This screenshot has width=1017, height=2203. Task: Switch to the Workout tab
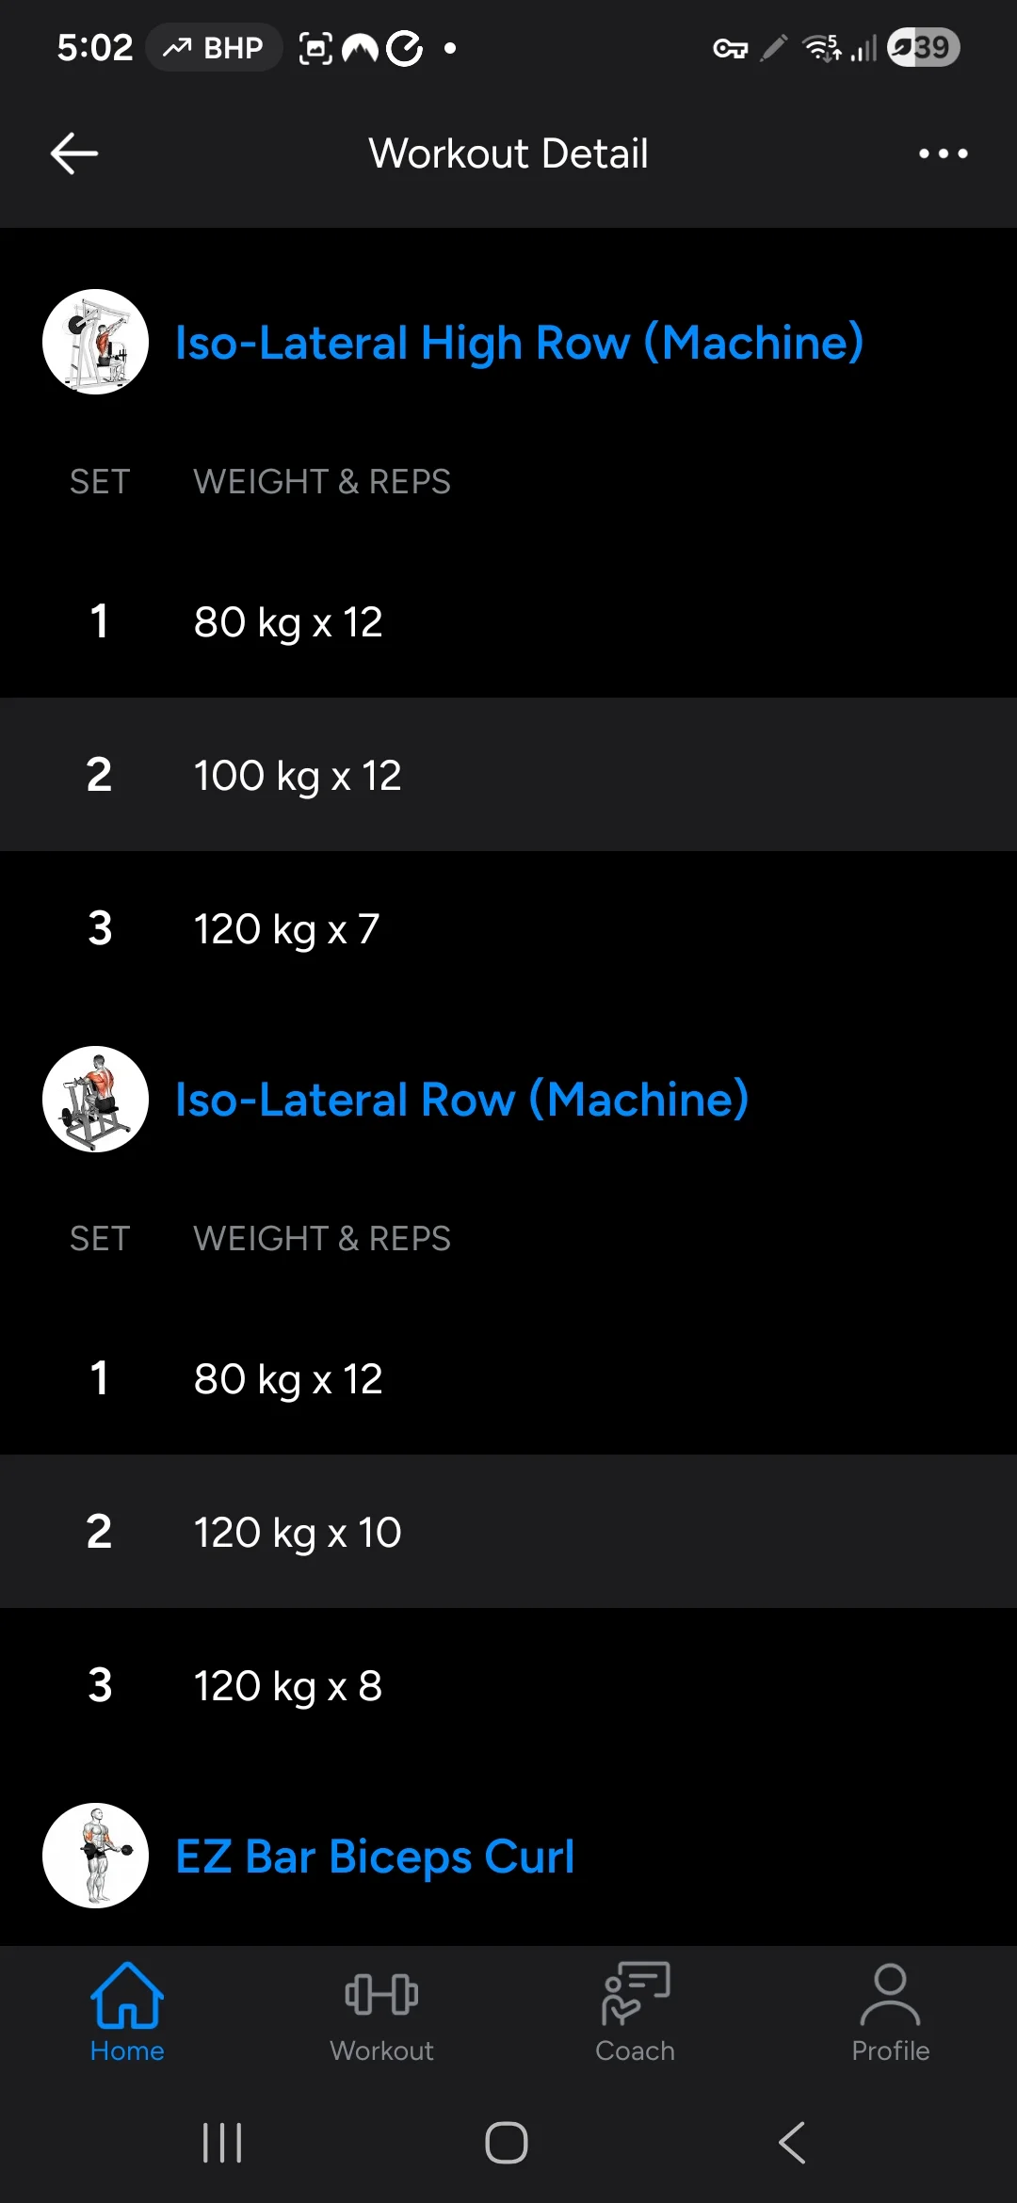pyautogui.click(x=381, y=2013)
